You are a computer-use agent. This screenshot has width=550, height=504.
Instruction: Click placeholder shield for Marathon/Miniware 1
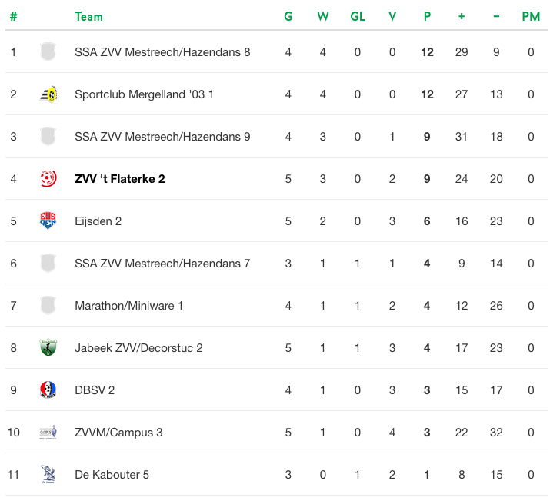click(x=48, y=306)
